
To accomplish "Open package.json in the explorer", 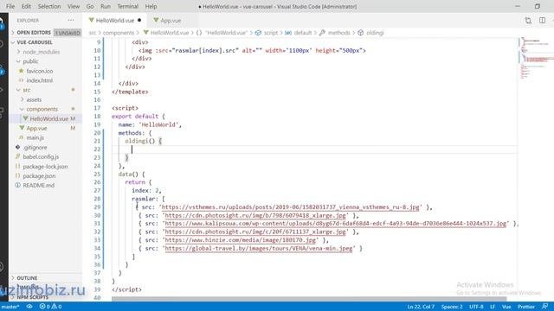I will [39, 176].
